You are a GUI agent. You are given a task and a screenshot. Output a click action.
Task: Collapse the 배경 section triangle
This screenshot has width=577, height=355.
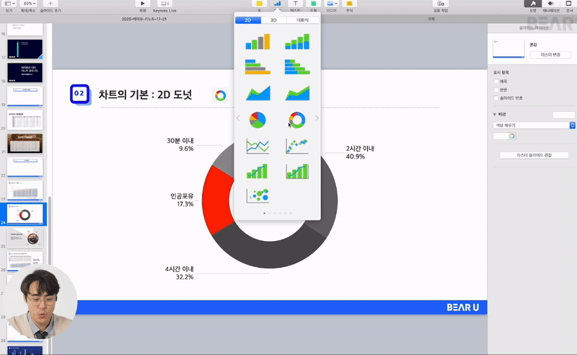click(495, 114)
